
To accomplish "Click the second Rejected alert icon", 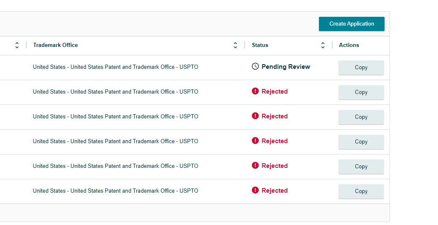I will tap(255, 116).
